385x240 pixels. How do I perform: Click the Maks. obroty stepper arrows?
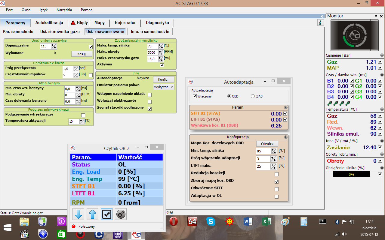point(161,52)
